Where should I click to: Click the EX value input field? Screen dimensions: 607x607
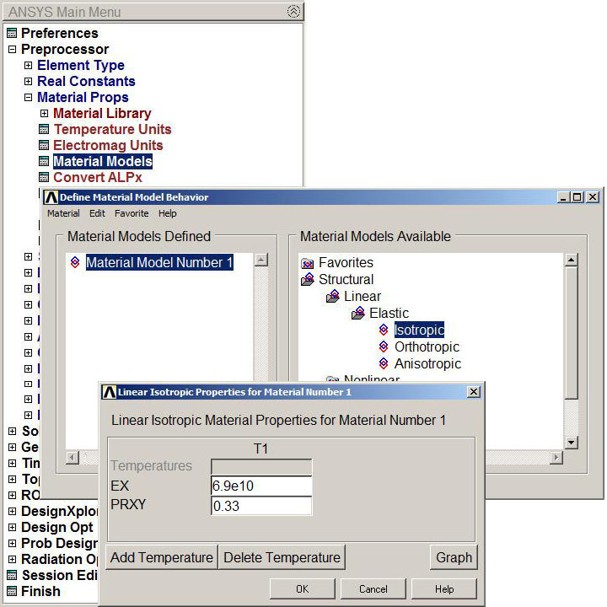tap(261, 486)
